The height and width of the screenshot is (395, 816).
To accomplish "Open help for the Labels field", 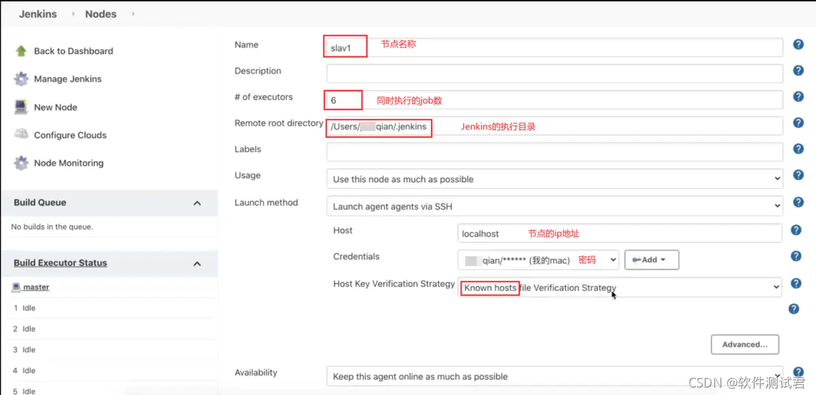I will 798,150.
